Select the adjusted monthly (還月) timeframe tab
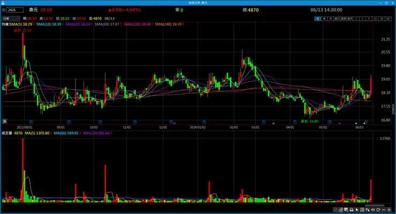This screenshot has width=396, height=214. tap(349, 19)
